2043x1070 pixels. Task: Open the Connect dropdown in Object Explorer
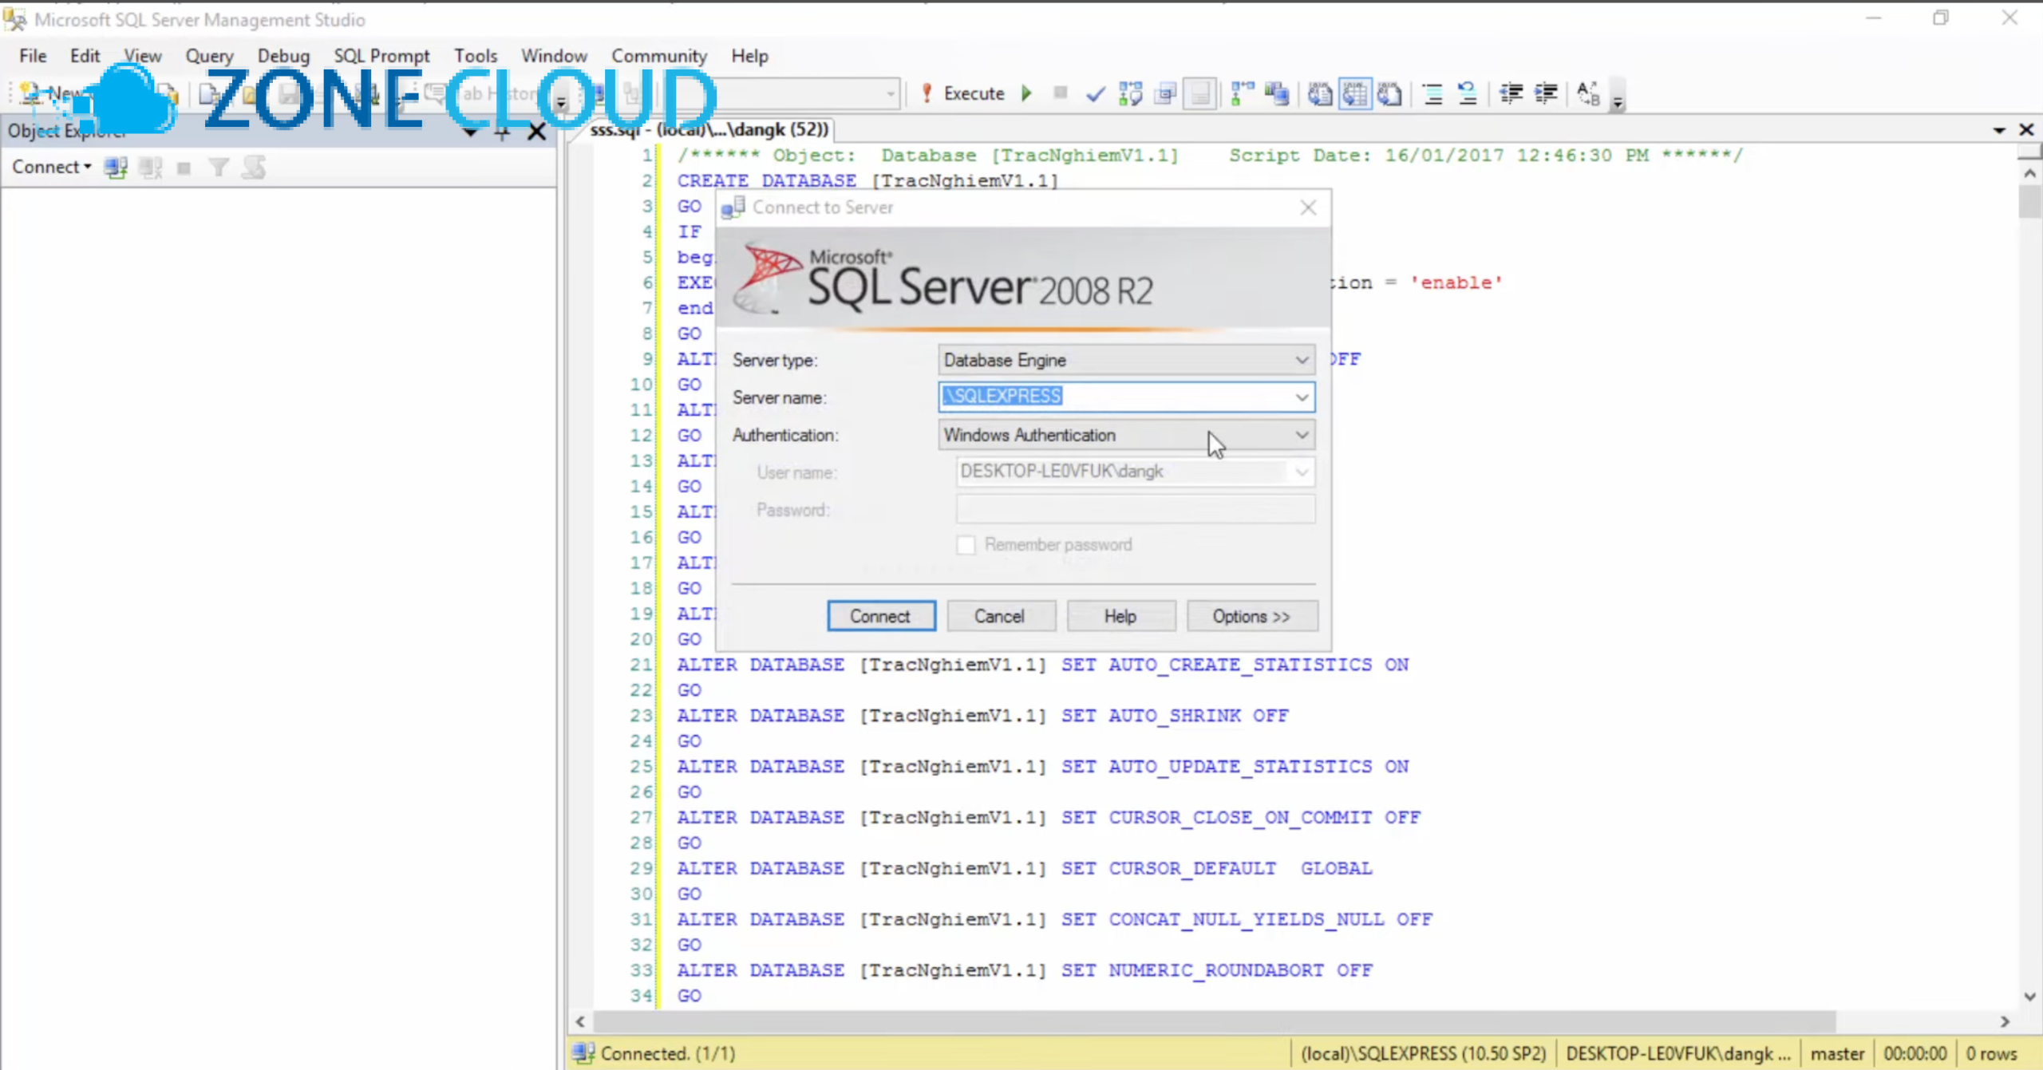52,167
